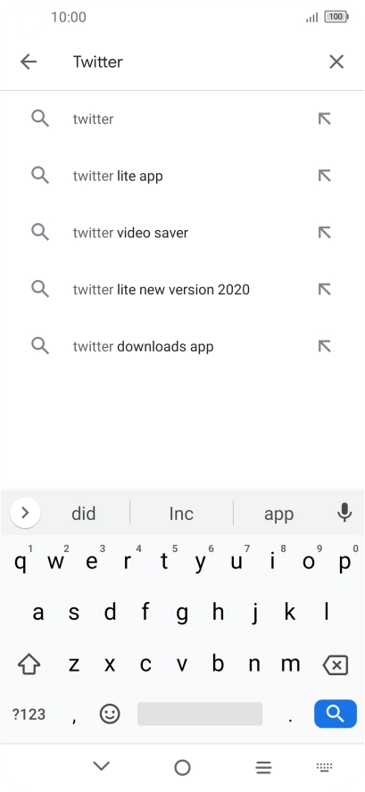The height and width of the screenshot is (792, 365).
Task: Insert the suggested word 'app'
Action: 278,513
